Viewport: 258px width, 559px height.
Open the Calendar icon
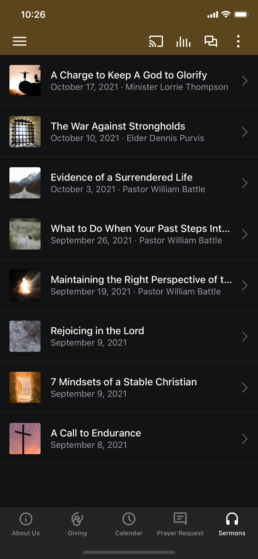tap(129, 518)
